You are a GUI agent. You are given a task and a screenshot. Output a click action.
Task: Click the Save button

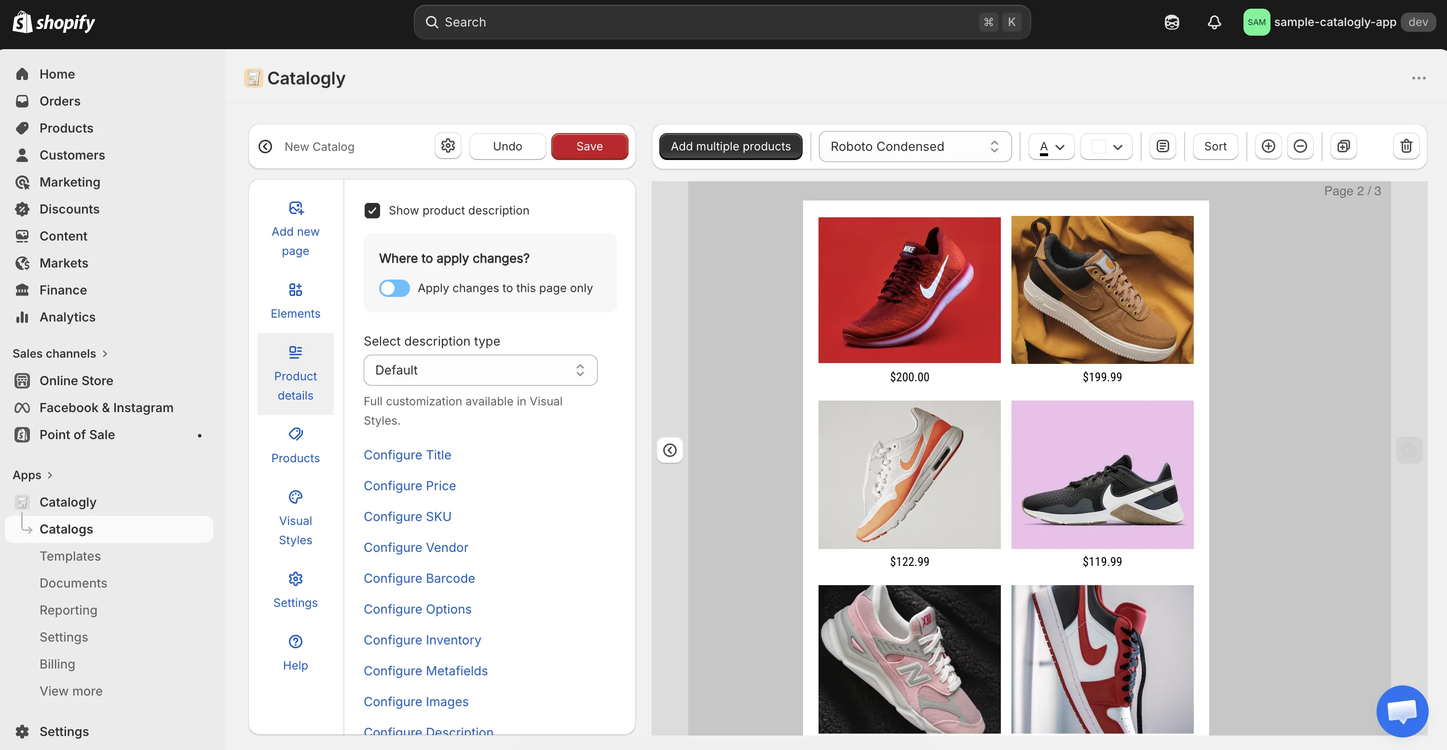[x=589, y=146]
